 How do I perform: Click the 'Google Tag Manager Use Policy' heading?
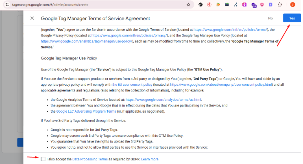click(x=69, y=58)
